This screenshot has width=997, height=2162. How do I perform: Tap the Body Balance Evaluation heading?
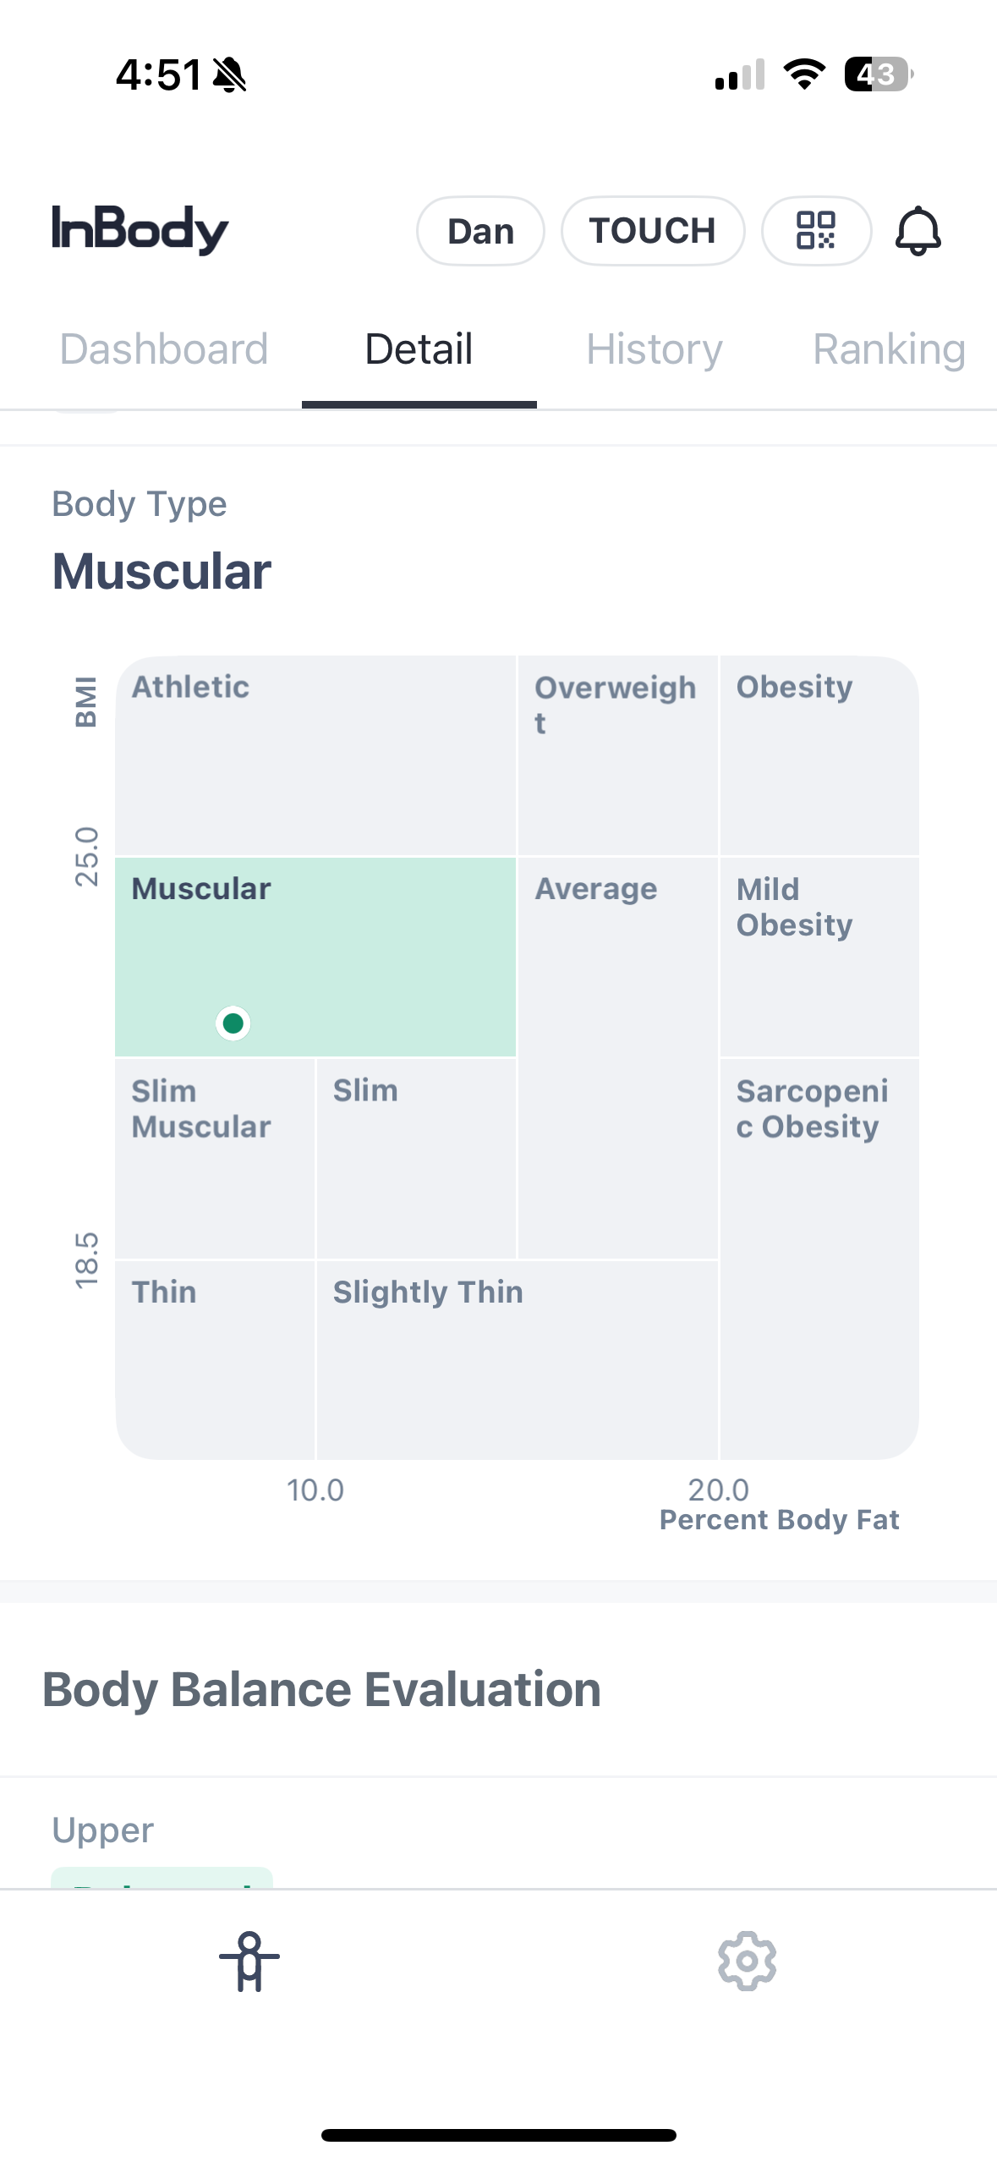coord(321,1689)
